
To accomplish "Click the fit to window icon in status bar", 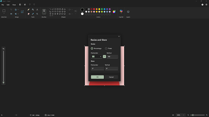I will pos(173,115).
